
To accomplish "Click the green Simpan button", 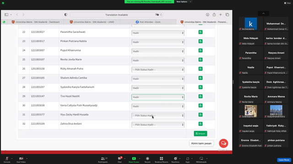I will [201, 133].
